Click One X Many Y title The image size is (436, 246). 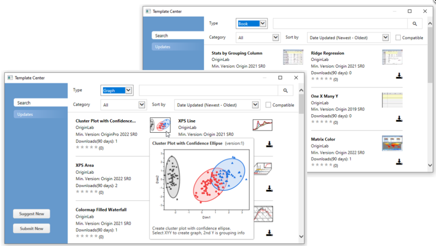tap(324, 96)
